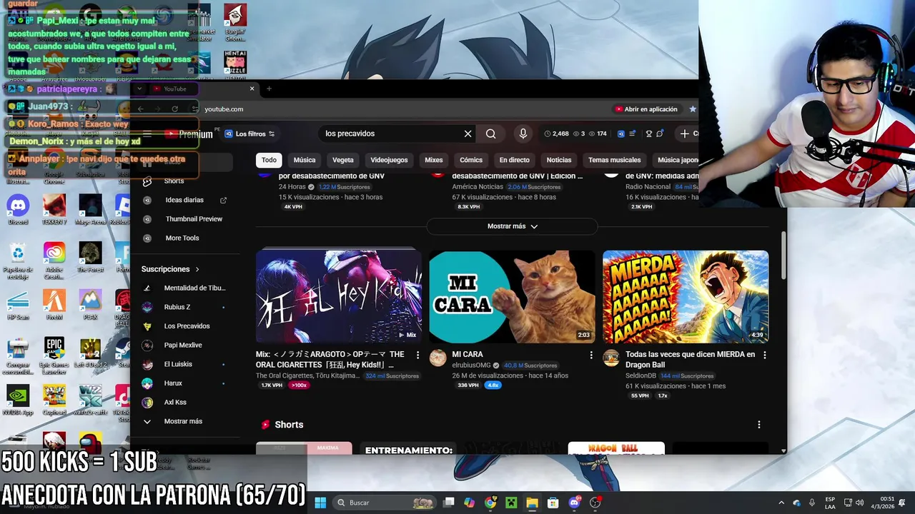Select the 'En directo' filter chip
915x514 pixels.
point(514,160)
